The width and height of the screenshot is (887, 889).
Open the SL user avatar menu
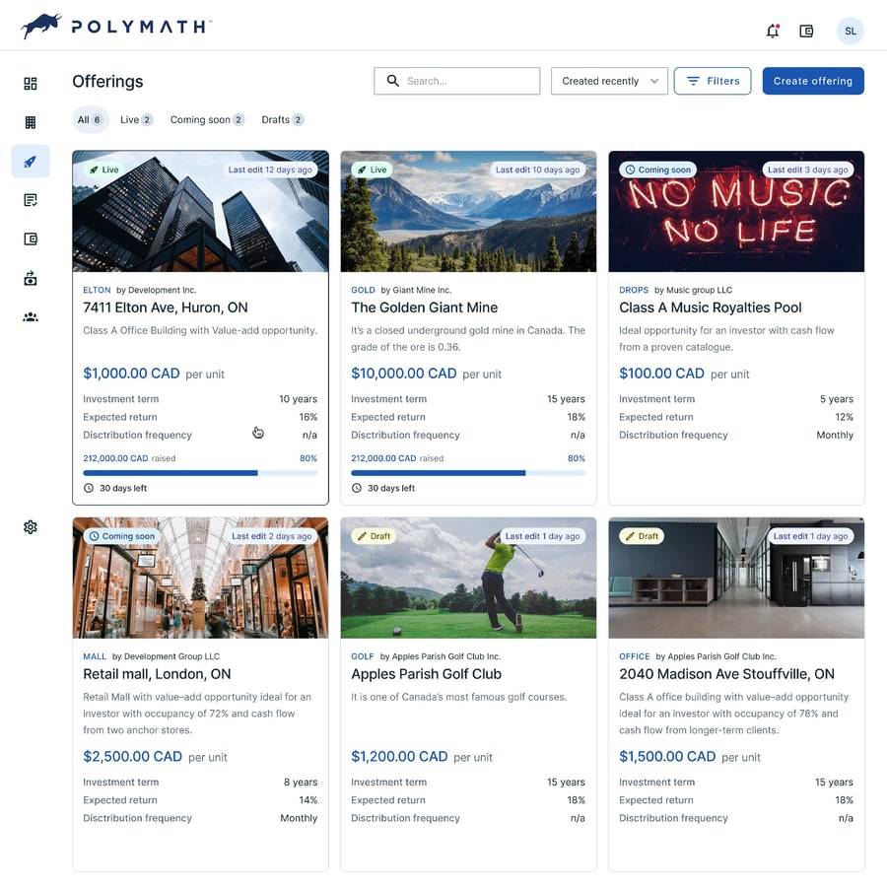tap(850, 32)
